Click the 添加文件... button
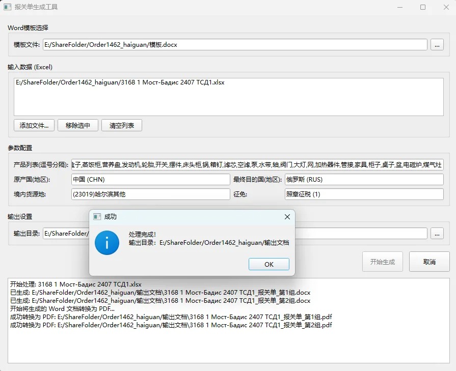The height and width of the screenshot is (371, 456). (34, 125)
